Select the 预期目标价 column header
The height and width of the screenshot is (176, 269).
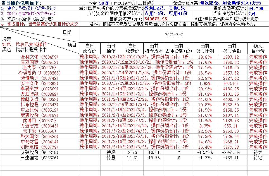click(x=258, y=48)
